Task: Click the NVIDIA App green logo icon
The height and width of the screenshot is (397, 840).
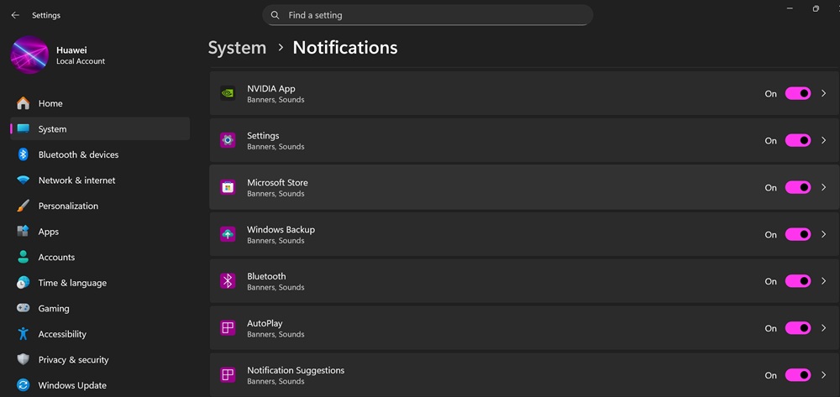Action: click(x=228, y=93)
